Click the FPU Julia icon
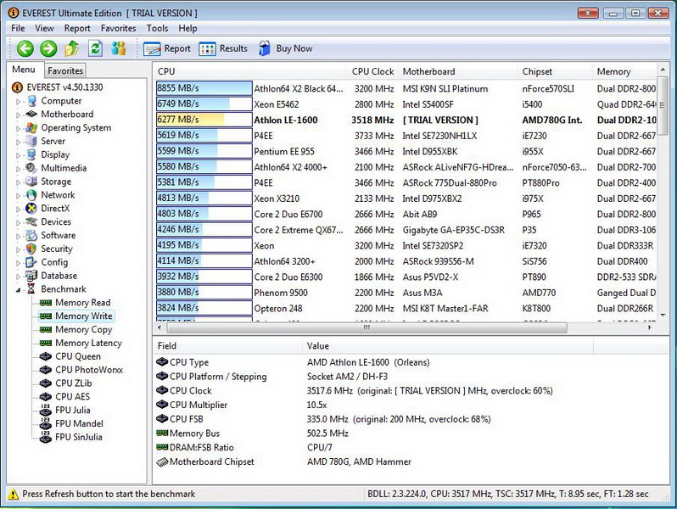Screen dimensions: 677x509 point(45,410)
